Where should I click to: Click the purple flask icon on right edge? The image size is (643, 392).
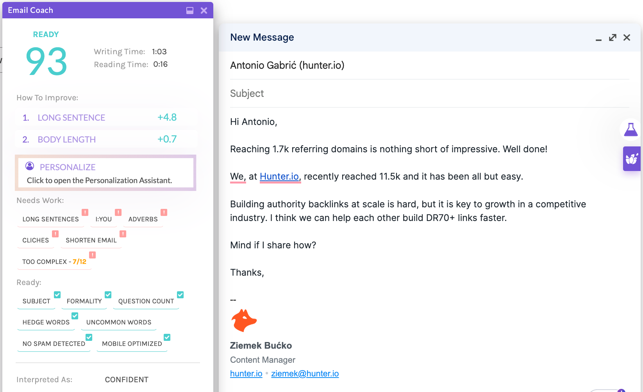point(630,129)
